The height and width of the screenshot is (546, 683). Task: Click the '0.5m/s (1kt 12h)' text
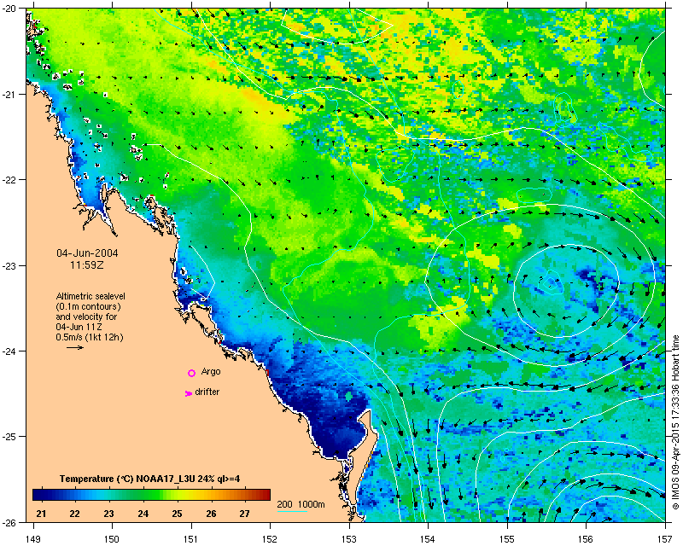point(90,337)
